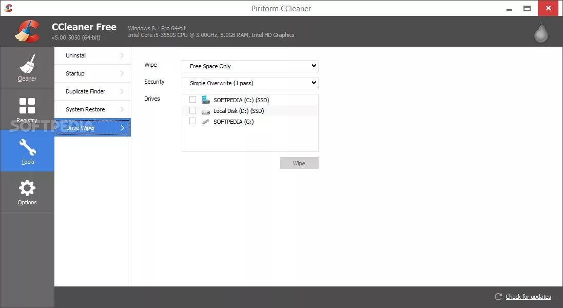Screen dimensions: 563x308
Task: Close the CCleaner window
Action: [548, 8]
